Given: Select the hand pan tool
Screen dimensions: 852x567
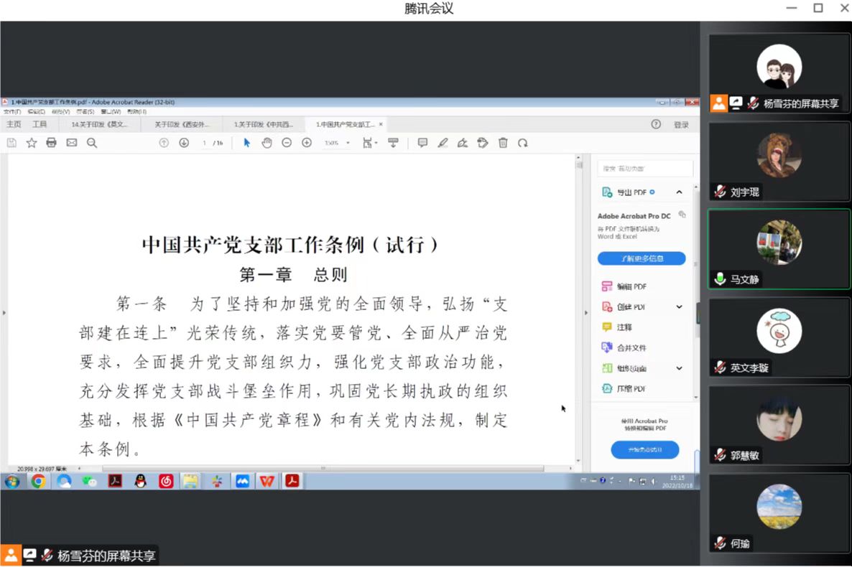Looking at the screenshot, I should click(267, 143).
